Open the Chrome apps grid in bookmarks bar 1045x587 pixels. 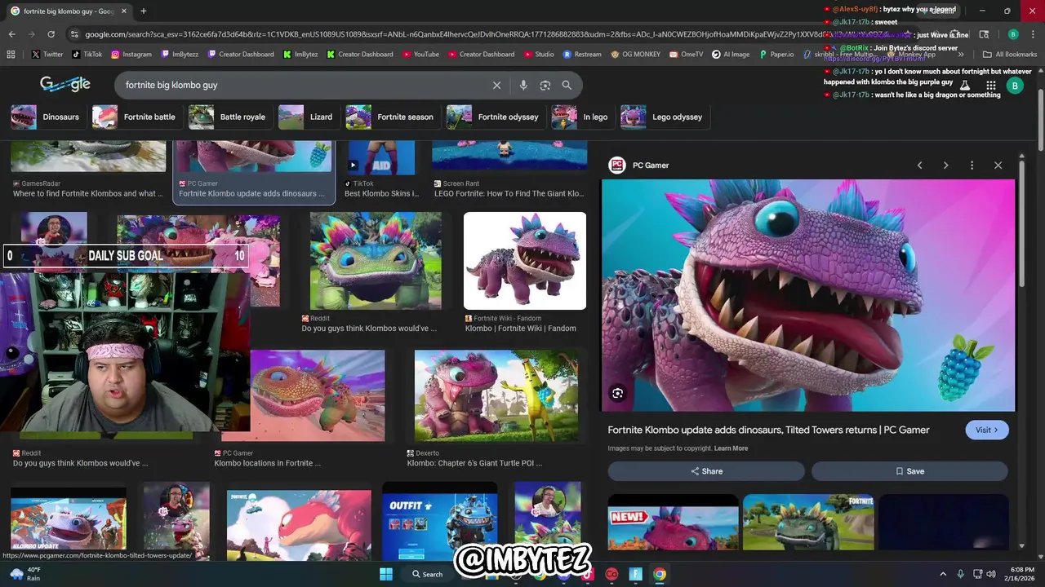[11, 54]
